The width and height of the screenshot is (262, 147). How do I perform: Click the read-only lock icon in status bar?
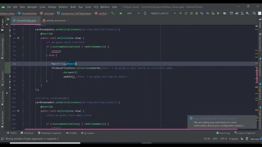point(242,139)
